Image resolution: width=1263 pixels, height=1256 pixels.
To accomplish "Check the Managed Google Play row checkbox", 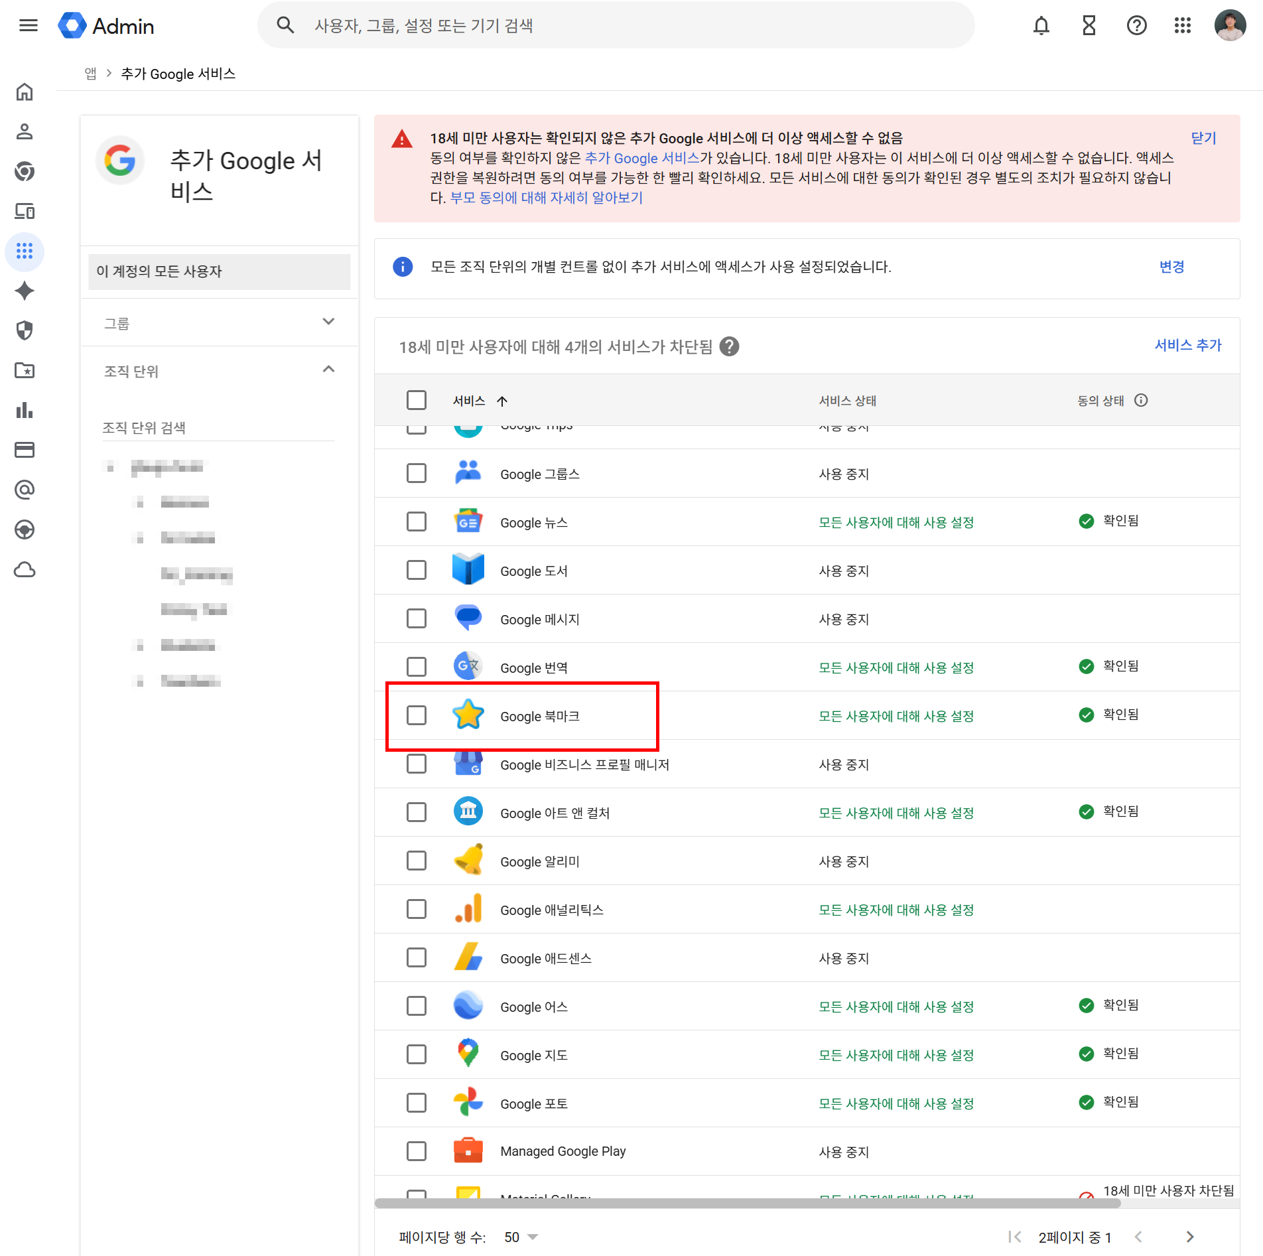I will (417, 1151).
